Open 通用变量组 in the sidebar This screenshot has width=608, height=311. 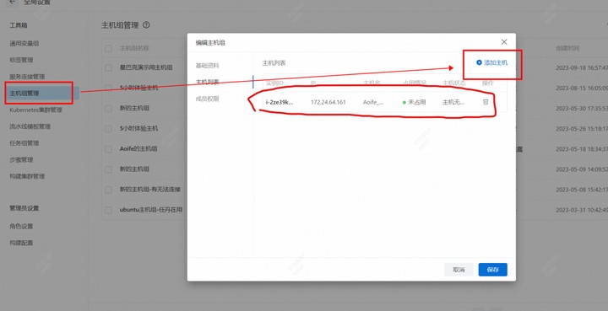pyautogui.click(x=24, y=43)
